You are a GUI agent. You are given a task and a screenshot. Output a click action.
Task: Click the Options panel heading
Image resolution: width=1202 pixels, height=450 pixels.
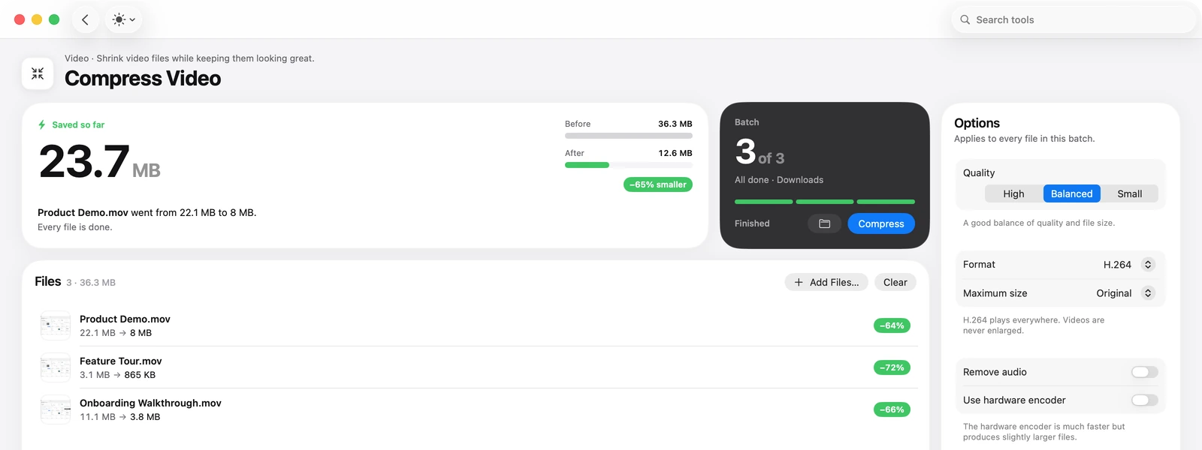tap(977, 123)
